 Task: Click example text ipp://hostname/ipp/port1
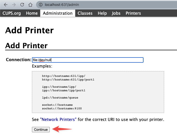(x=64, y=91)
